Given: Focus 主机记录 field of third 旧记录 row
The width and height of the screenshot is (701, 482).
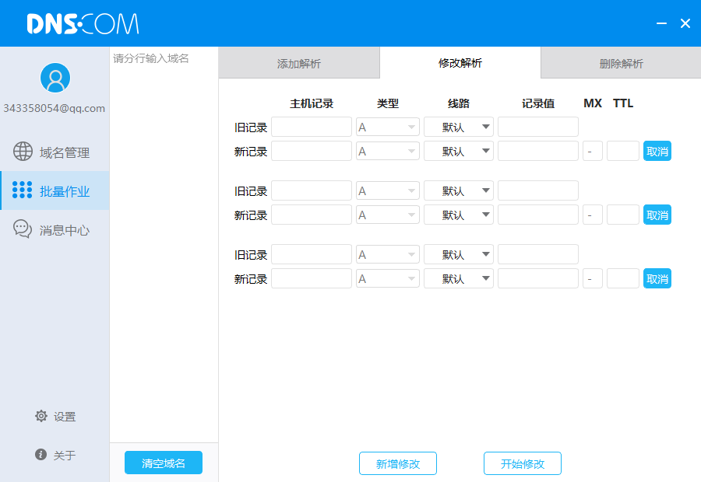Looking at the screenshot, I should point(312,255).
